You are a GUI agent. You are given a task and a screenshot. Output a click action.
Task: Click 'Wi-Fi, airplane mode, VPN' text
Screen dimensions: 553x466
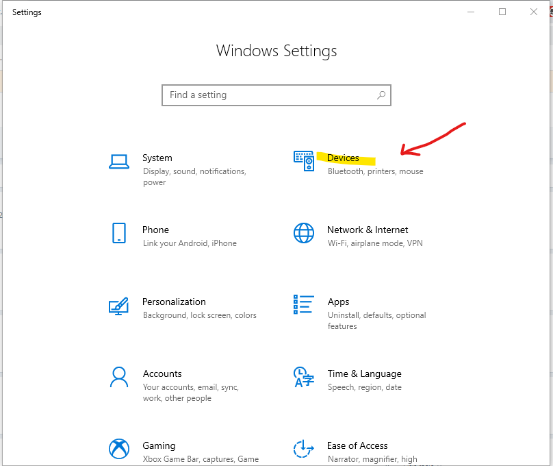click(375, 243)
